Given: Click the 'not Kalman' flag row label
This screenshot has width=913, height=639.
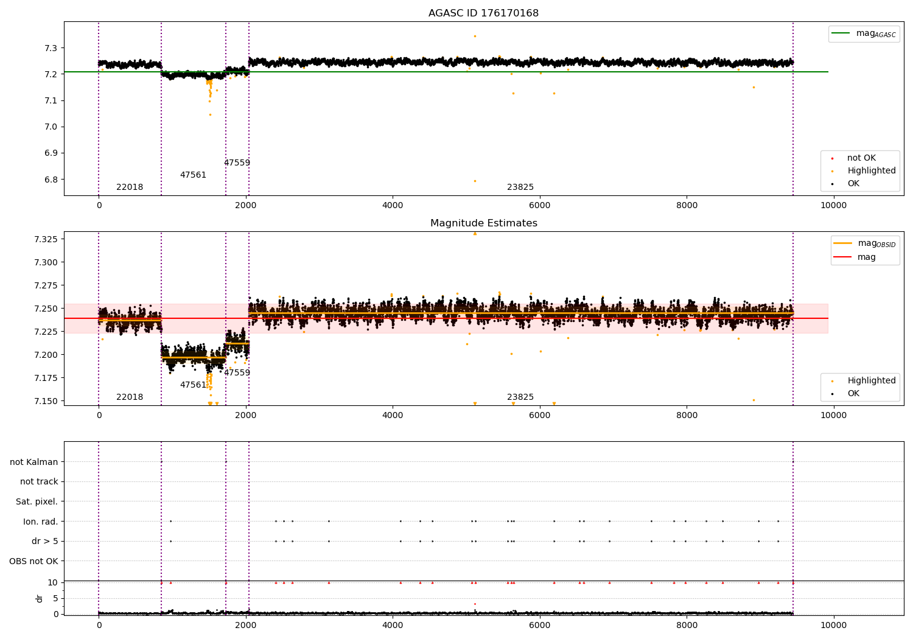Looking at the screenshot, I should [33, 462].
